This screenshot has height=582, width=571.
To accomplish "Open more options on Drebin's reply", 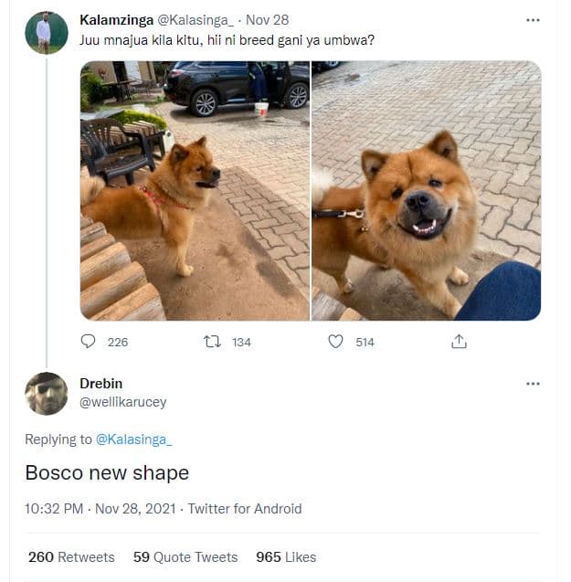I will (533, 384).
